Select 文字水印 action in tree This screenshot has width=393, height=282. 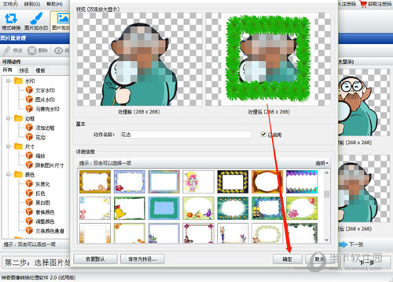tap(45, 90)
